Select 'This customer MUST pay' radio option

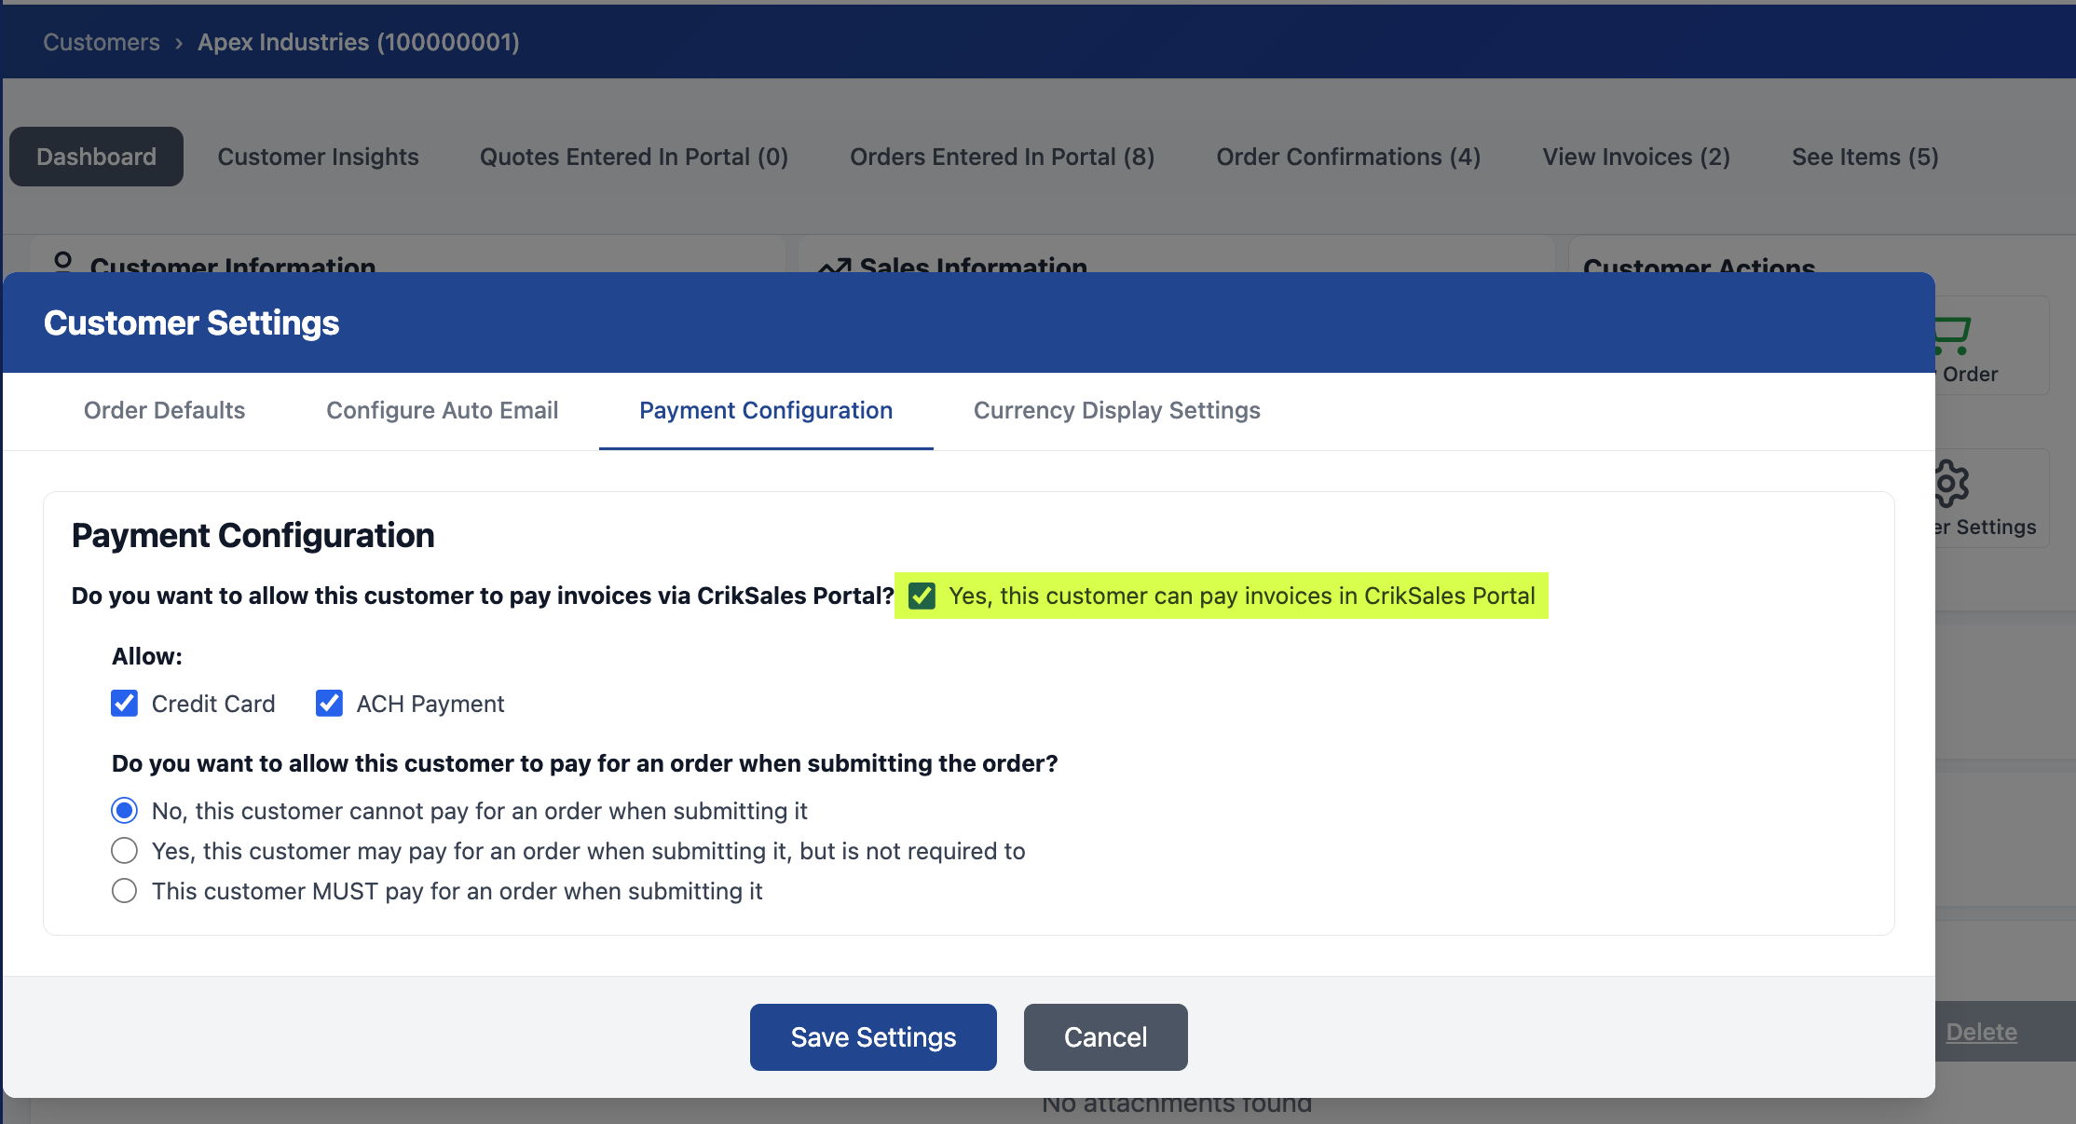[x=124, y=891]
